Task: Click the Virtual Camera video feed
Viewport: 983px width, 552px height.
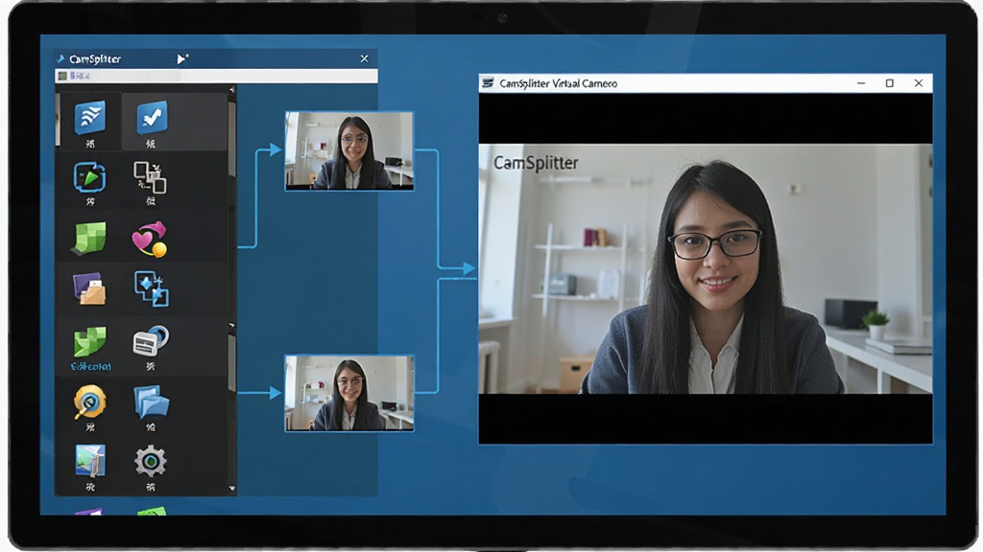Action: 706,268
